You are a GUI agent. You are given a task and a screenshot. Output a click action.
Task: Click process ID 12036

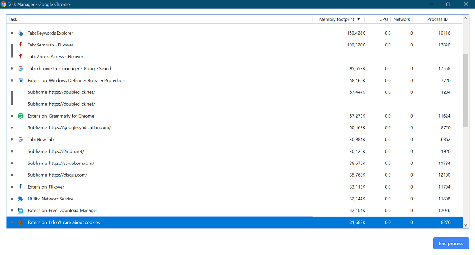(445, 210)
